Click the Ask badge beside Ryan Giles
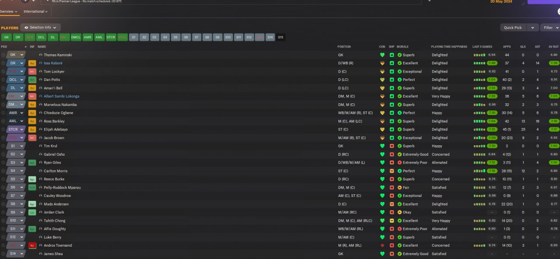 (32, 163)
